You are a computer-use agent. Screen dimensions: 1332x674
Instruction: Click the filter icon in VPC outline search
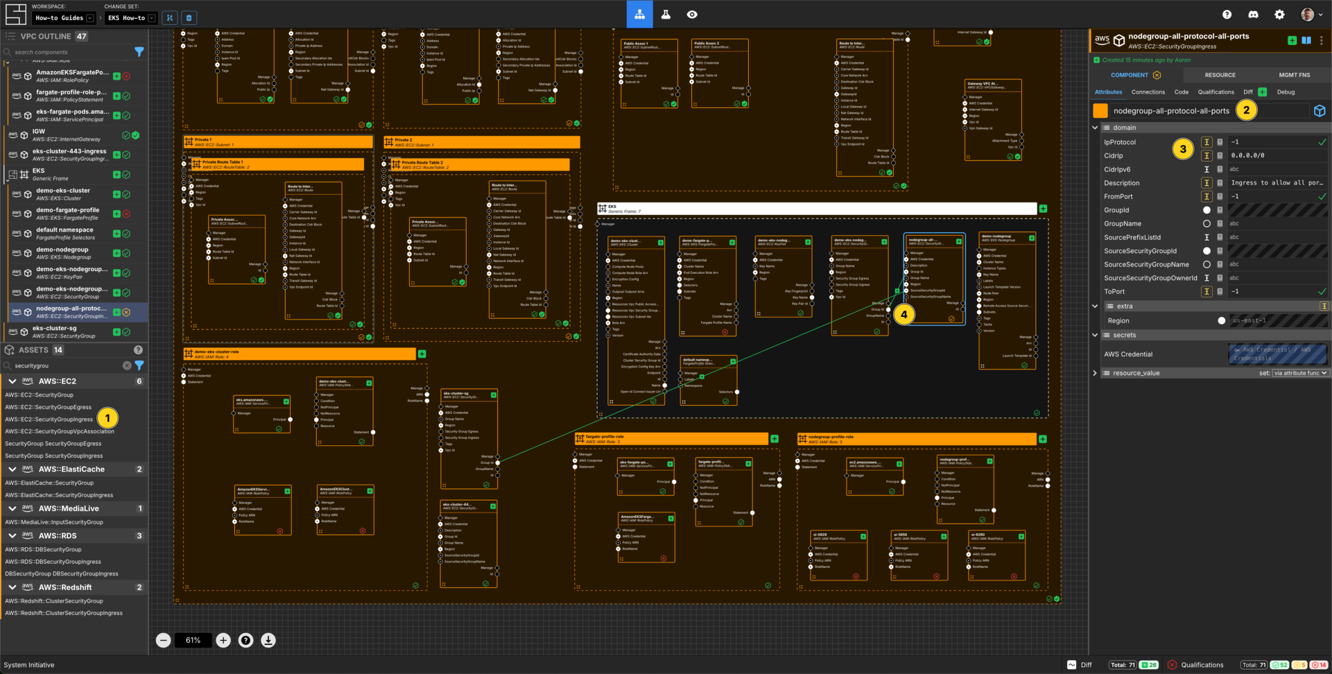[x=139, y=52]
